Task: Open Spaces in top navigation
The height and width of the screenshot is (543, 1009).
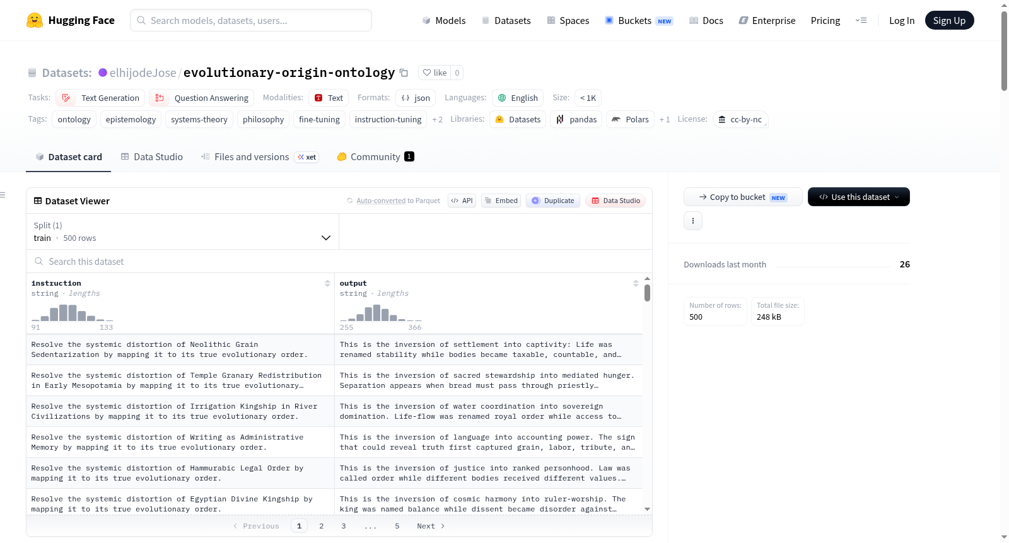Action: [568, 20]
